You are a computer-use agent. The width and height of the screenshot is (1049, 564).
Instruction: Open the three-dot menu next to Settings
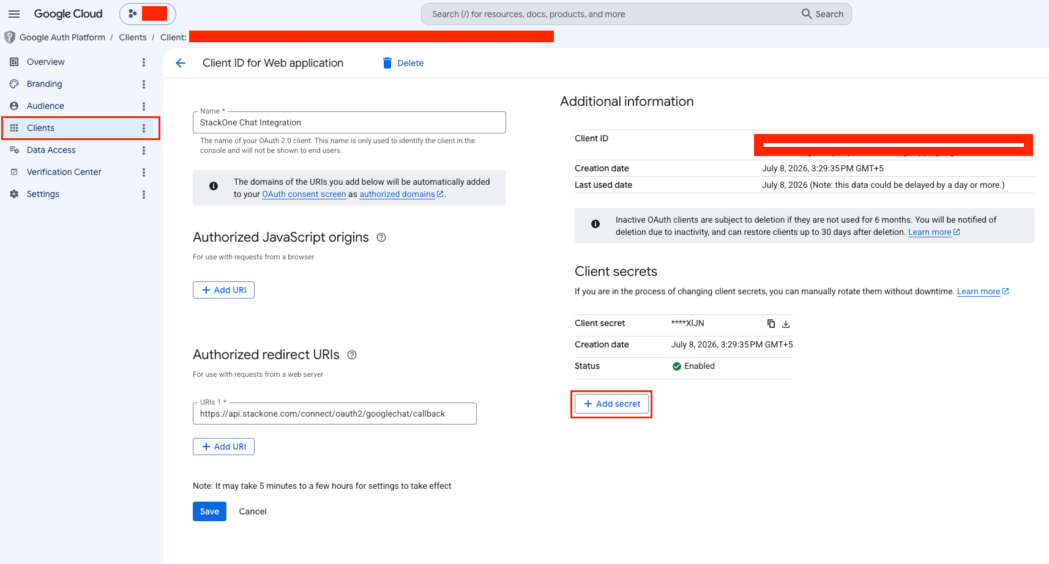[x=144, y=195]
